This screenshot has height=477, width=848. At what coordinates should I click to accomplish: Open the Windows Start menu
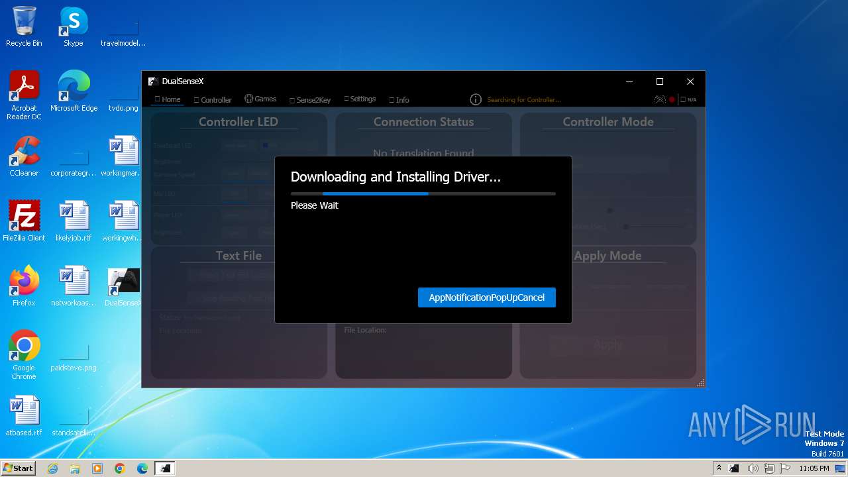click(x=19, y=468)
